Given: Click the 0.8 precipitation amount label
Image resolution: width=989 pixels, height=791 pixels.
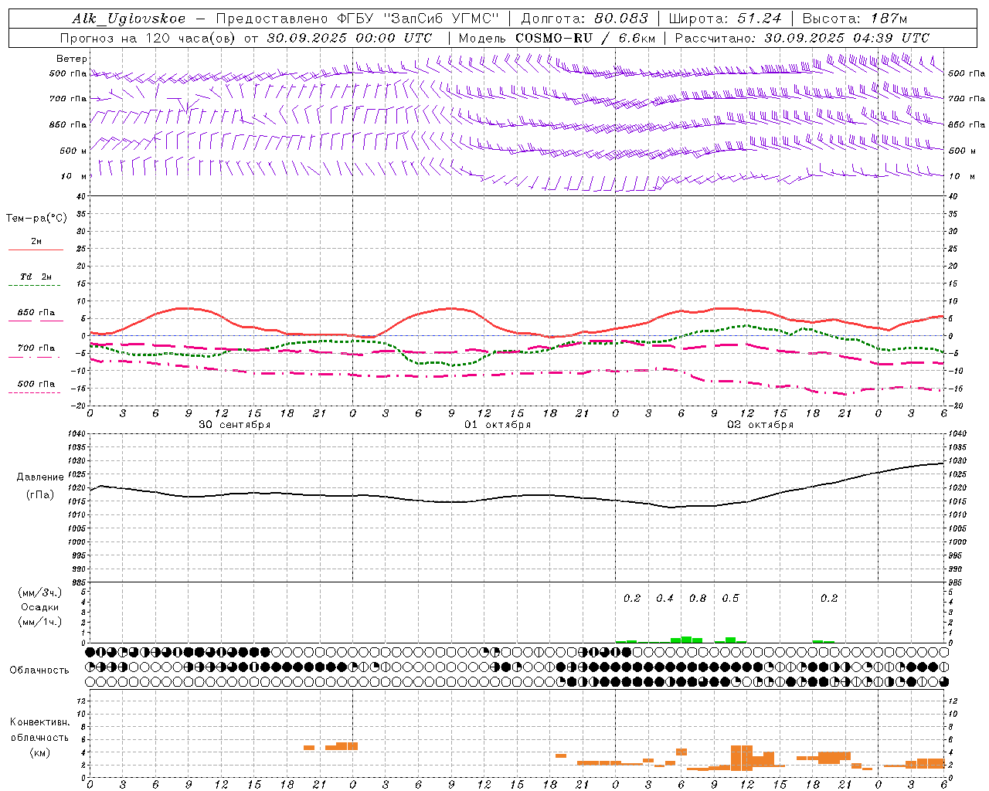Looking at the screenshot, I should coord(697,598).
